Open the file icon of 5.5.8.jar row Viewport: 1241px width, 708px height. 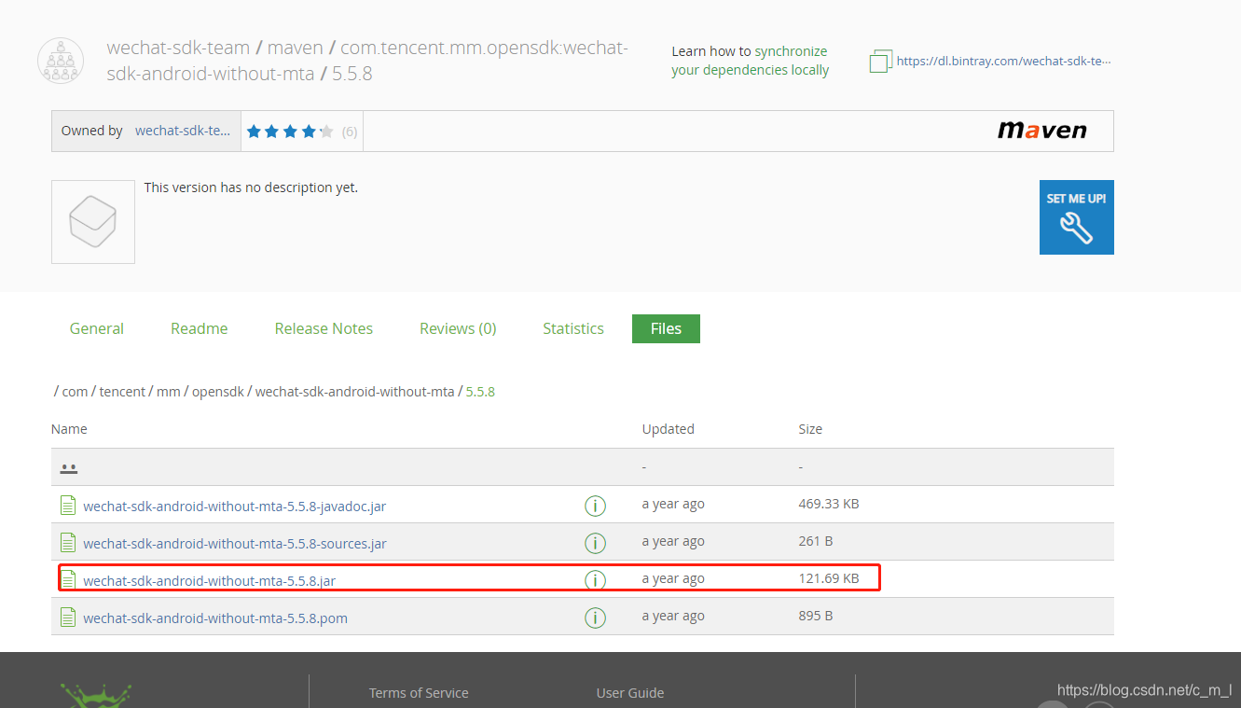click(67, 579)
